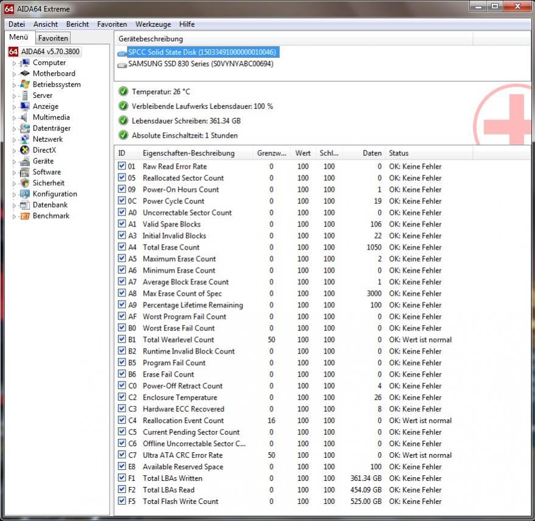
Task: Expand the Sicherheit tree node
Action: tap(14, 184)
